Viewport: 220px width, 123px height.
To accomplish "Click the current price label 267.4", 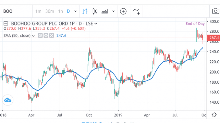I will click(213, 38).
